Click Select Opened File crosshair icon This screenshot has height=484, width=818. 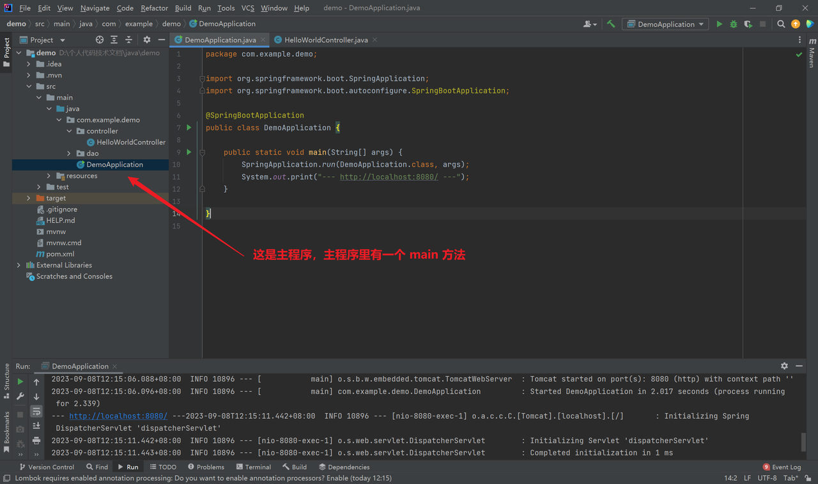(100, 40)
